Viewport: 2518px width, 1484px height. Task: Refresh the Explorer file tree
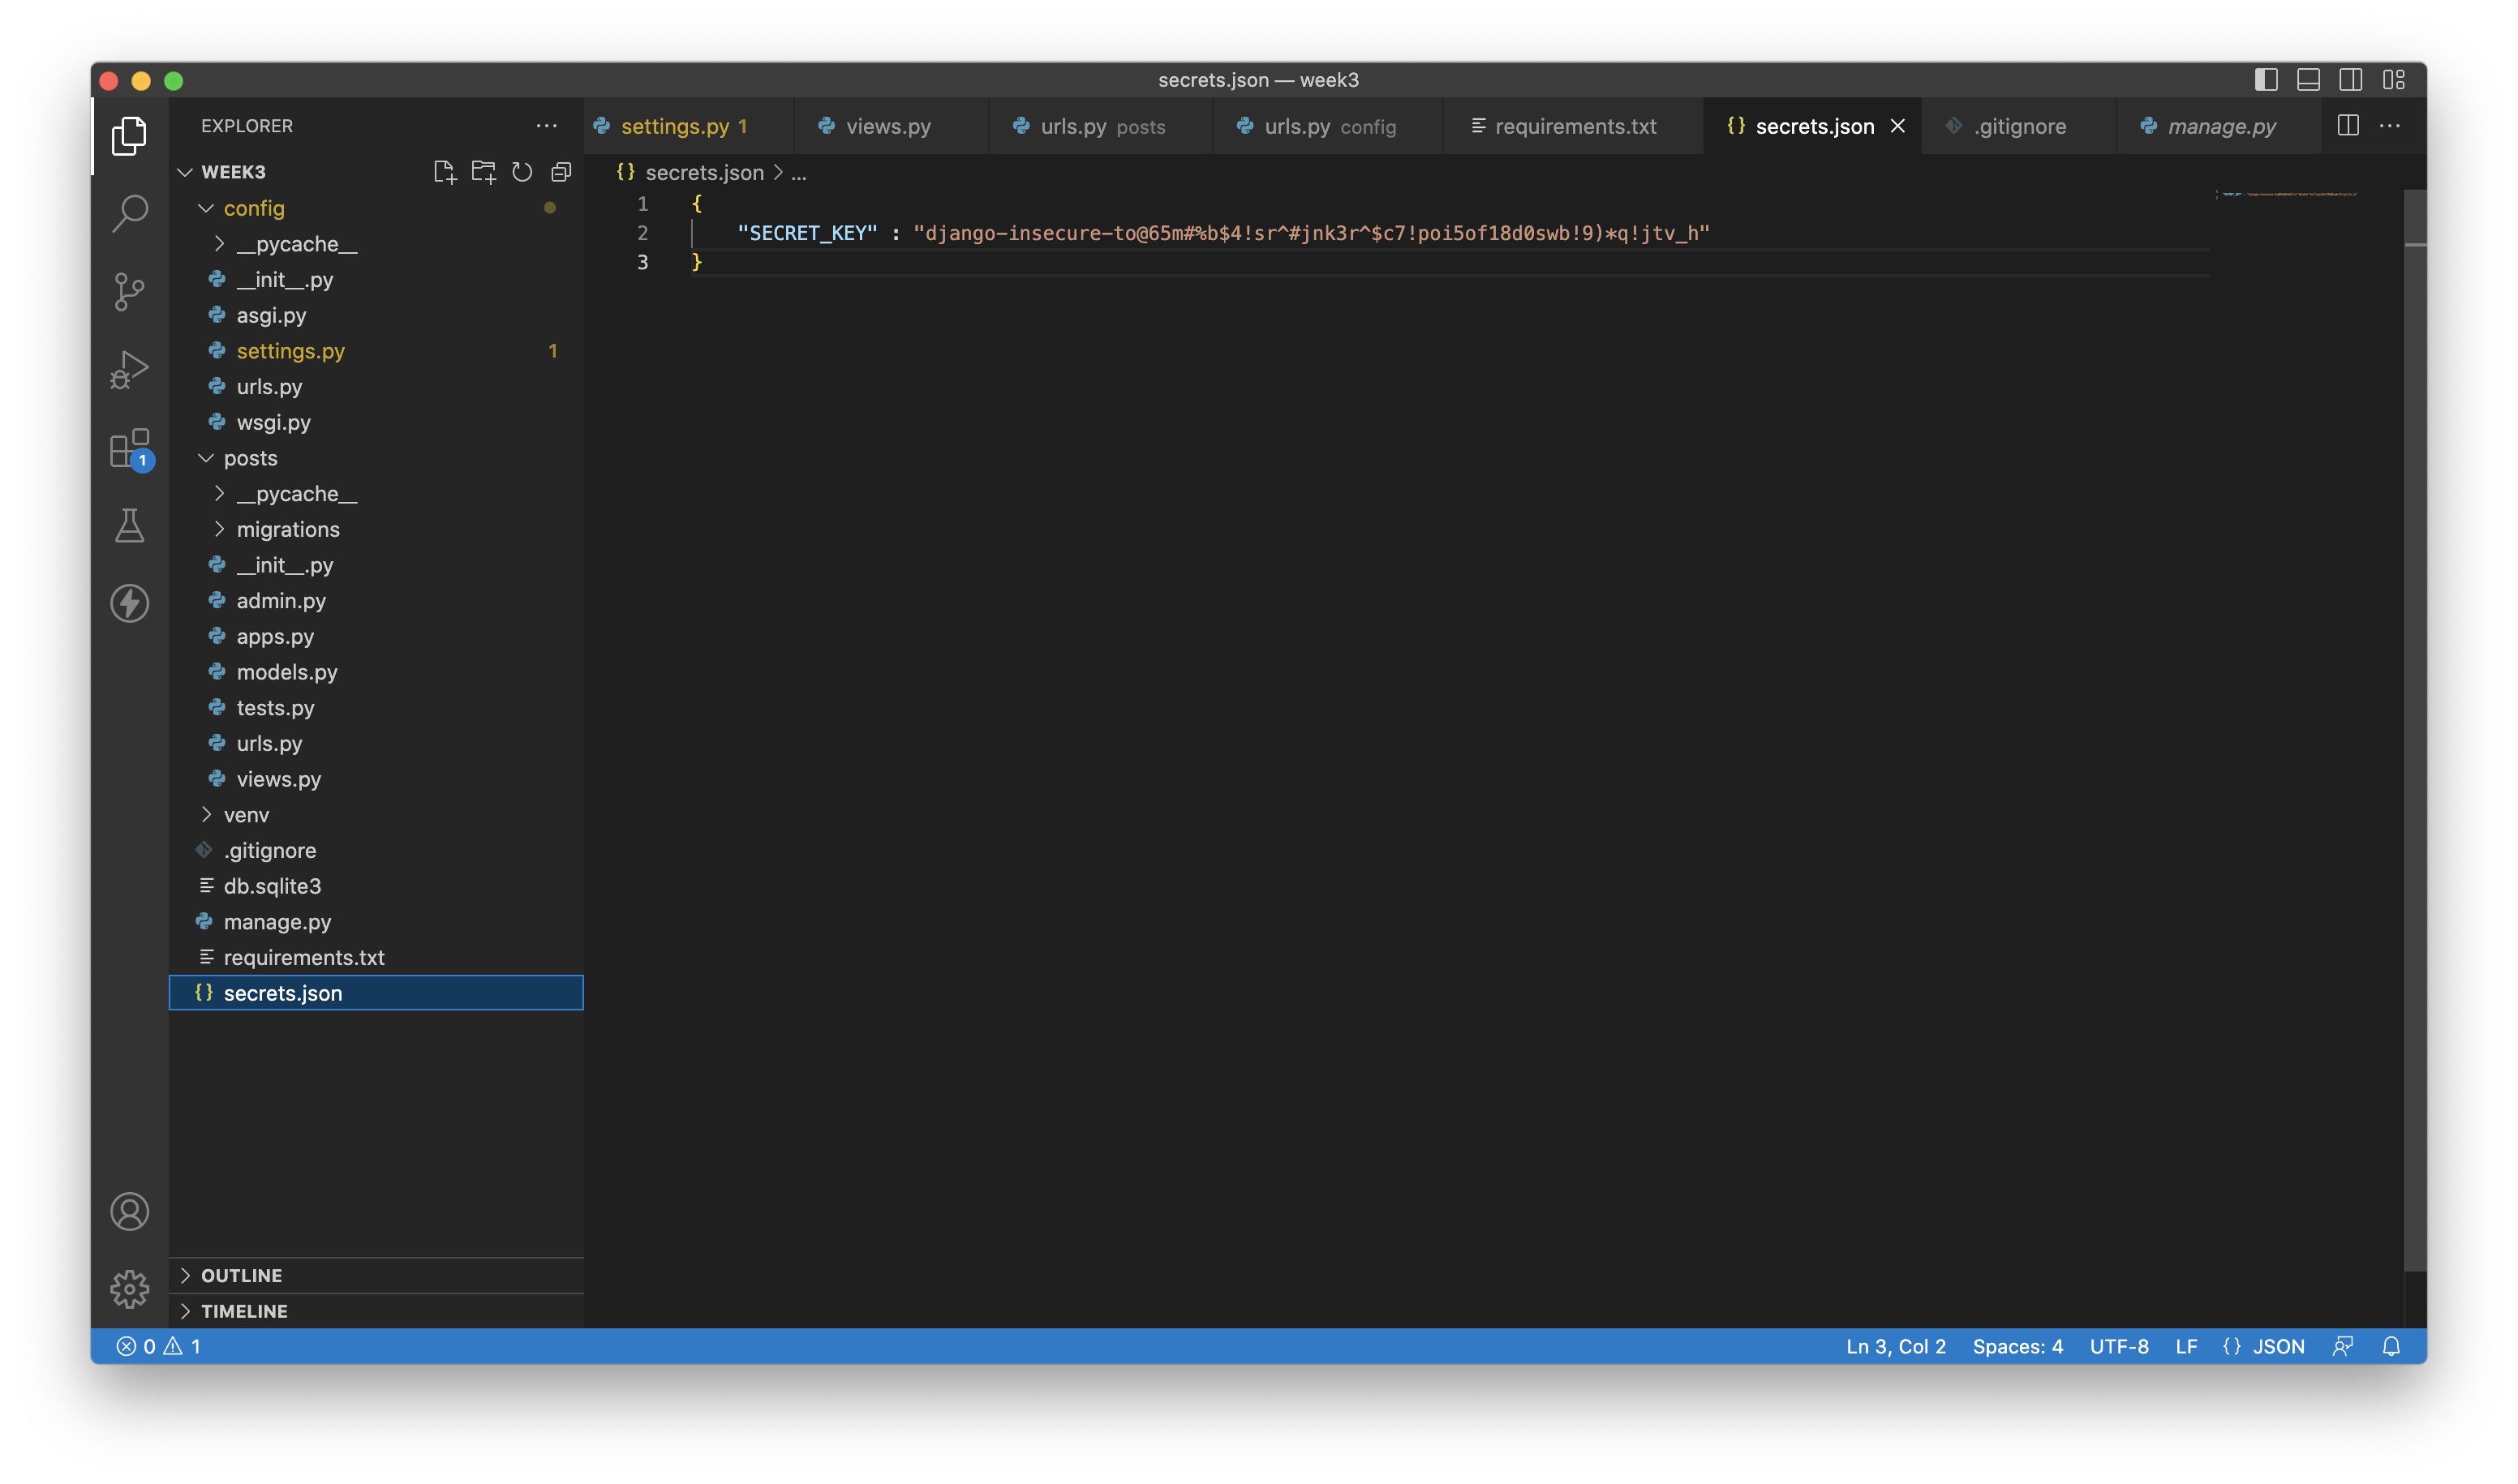(522, 171)
